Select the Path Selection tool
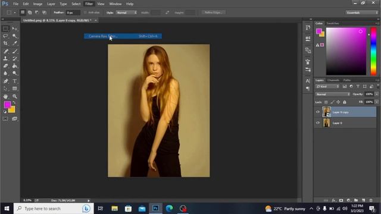381x214 pixels. tap(5, 89)
